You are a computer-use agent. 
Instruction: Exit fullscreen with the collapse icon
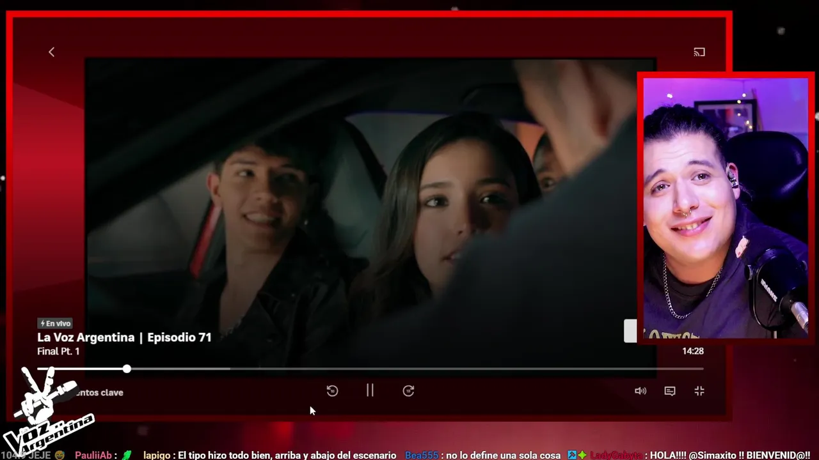(699, 391)
